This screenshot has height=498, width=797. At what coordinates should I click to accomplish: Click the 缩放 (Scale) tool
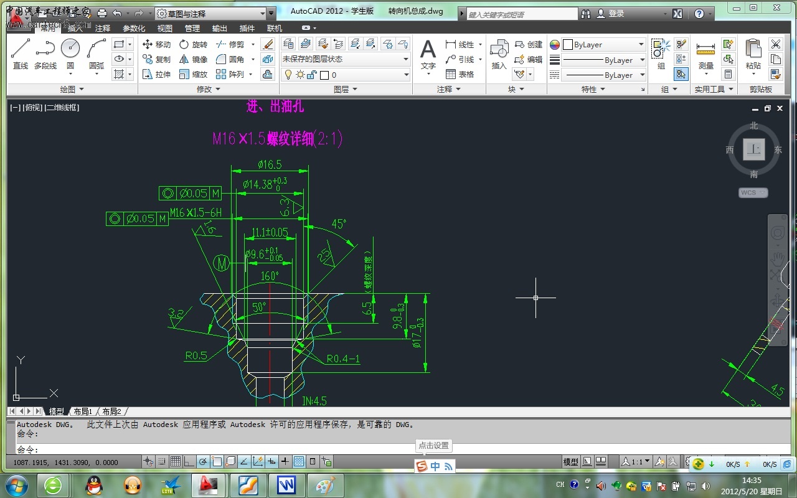193,74
